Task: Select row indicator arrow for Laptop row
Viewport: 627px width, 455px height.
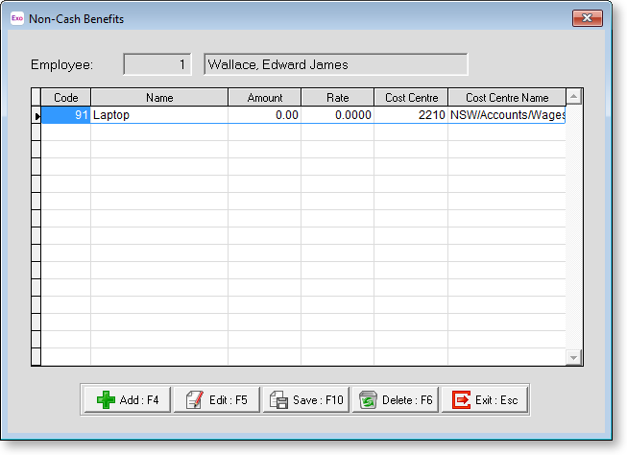Action: 36,115
